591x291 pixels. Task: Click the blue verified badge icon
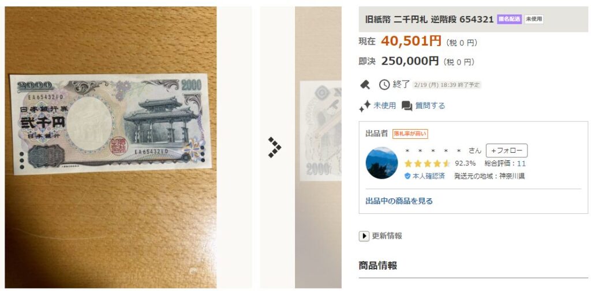[x=407, y=176]
